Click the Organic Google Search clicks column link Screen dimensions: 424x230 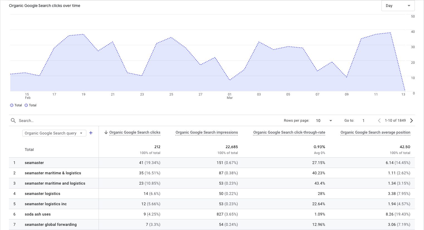(x=135, y=132)
